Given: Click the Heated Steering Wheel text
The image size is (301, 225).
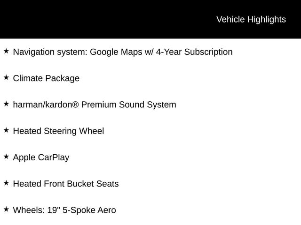Looking at the screenshot, I should [58, 131].
